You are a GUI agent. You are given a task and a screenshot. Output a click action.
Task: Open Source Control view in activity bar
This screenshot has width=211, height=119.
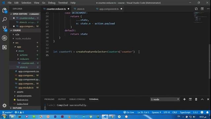[4, 29]
